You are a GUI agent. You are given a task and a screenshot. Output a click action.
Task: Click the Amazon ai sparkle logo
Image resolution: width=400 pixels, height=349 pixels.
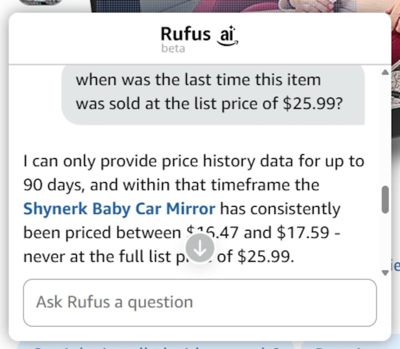point(227,36)
